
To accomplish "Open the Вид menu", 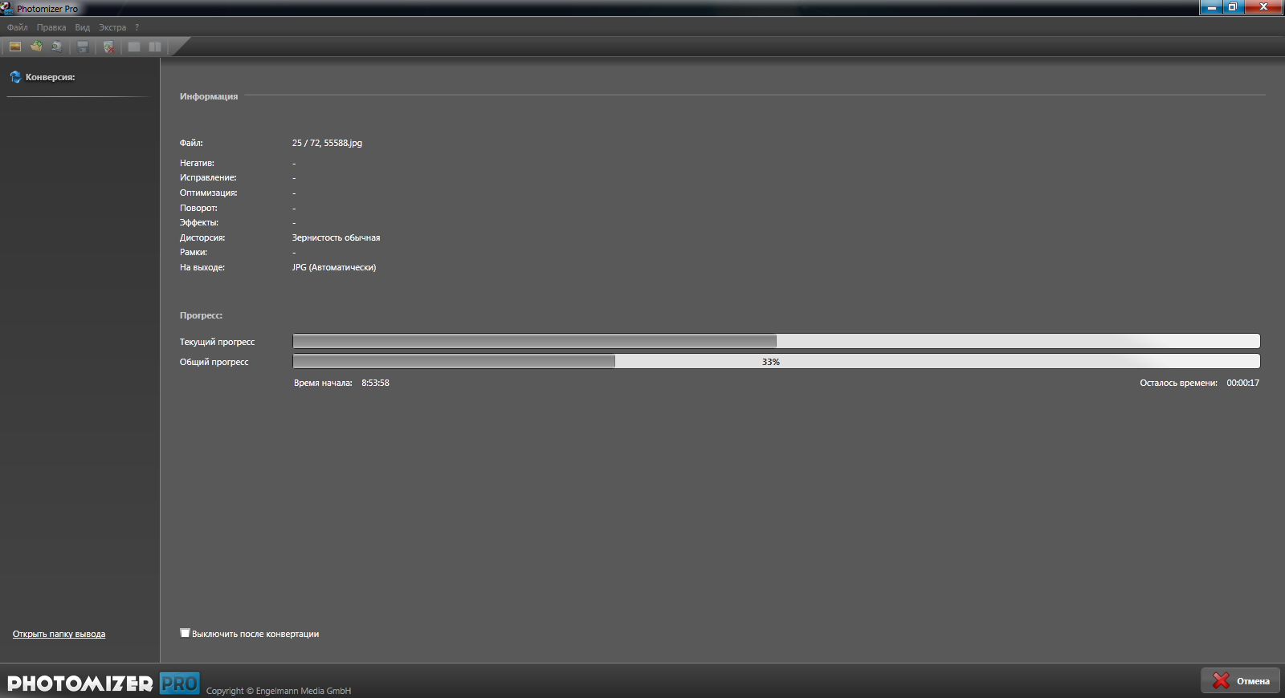I will click(83, 27).
